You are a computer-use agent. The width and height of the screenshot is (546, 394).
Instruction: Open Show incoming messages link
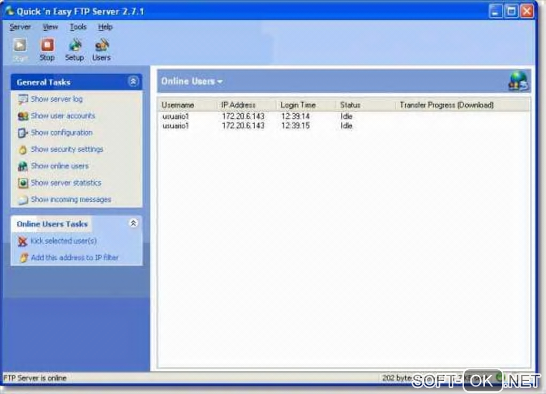71,200
